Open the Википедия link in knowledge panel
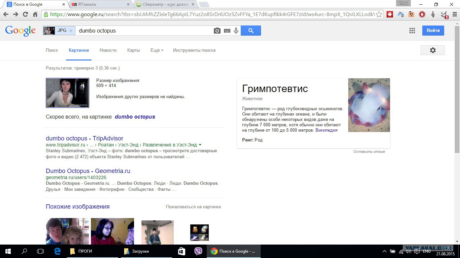Image resolution: width=460 pixels, height=258 pixels. pyautogui.click(x=326, y=130)
